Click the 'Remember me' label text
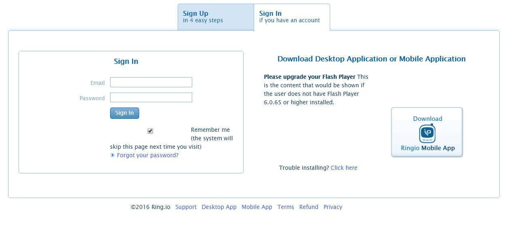The height and width of the screenshot is (234, 507). tap(210, 130)
